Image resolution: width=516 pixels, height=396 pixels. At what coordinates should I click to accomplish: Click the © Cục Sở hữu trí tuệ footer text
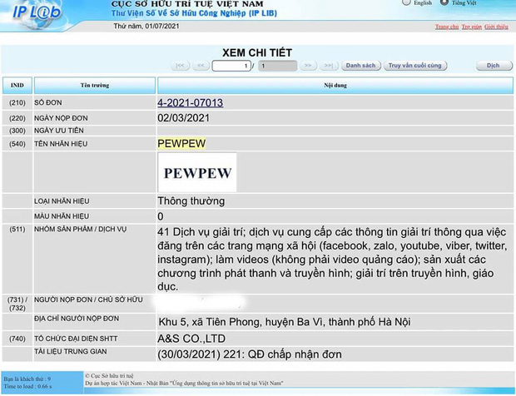click(109, 375)
